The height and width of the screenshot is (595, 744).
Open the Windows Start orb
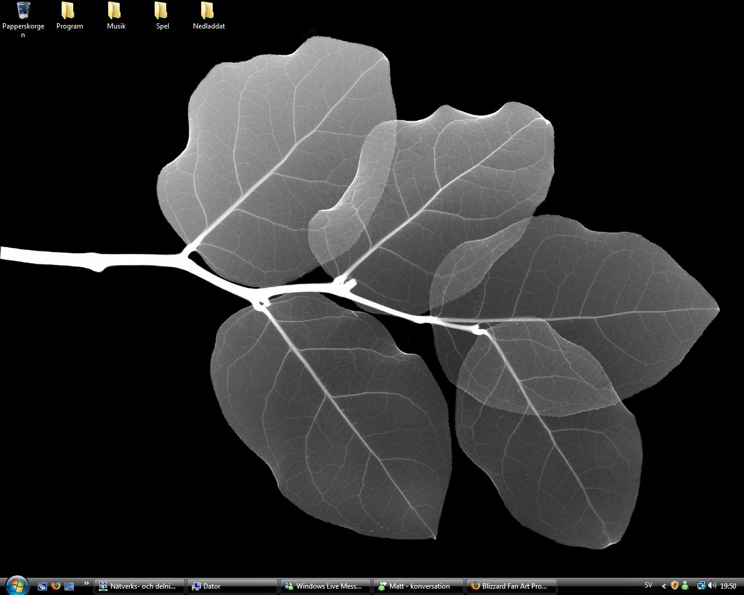(17, 586)
